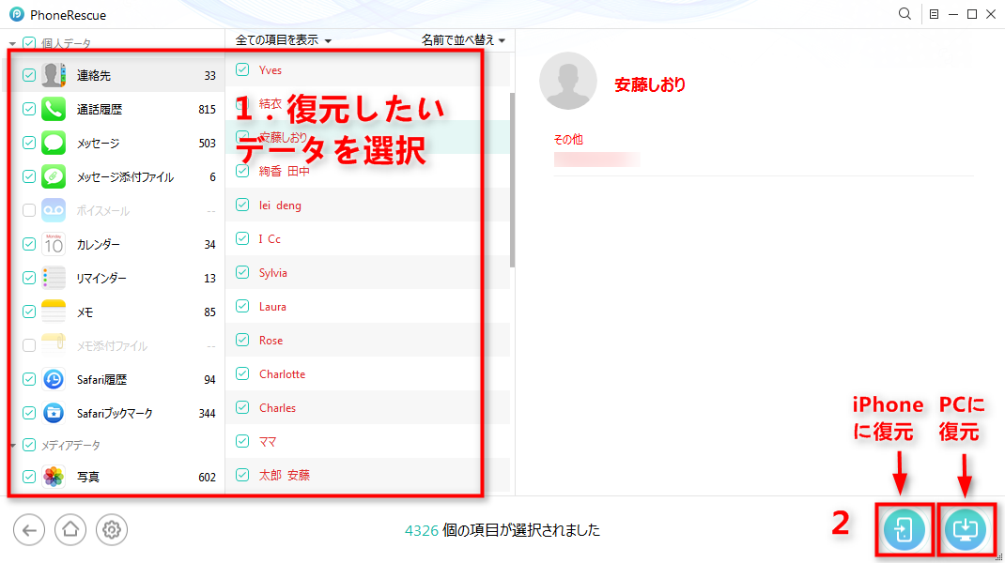
Task: Select contact lei deng
Action: pyautogui.click(x=280, y=205)
